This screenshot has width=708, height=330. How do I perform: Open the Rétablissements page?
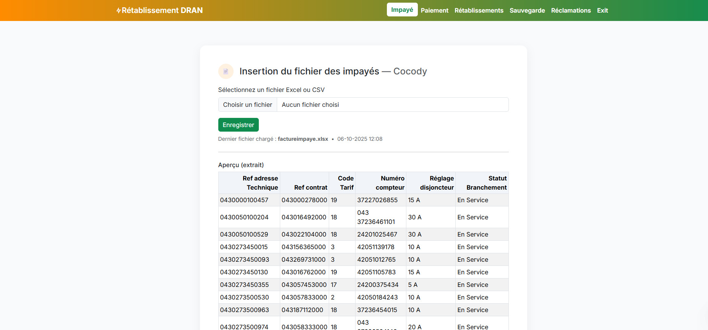(x=479, y=11)
